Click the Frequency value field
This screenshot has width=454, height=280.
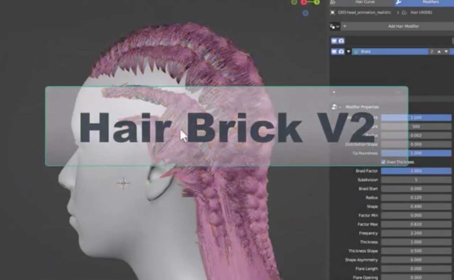(416, 233)
